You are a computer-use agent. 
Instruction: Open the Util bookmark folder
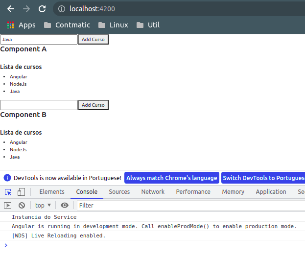click(148, 25)
